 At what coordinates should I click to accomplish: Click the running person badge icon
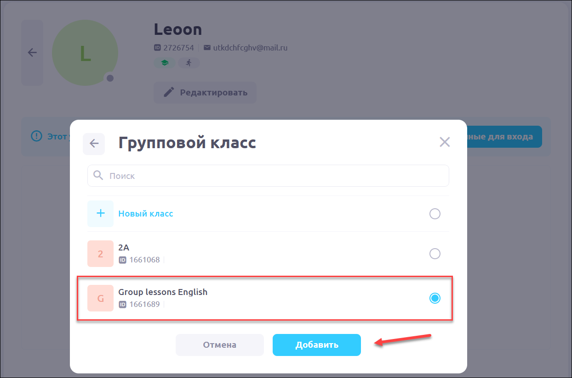point(189,63)
